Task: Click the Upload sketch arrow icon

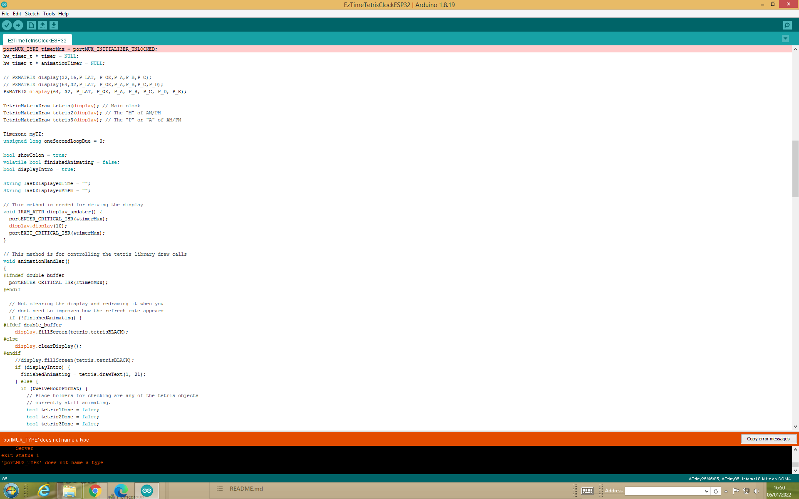Action: tap(18, 25)
